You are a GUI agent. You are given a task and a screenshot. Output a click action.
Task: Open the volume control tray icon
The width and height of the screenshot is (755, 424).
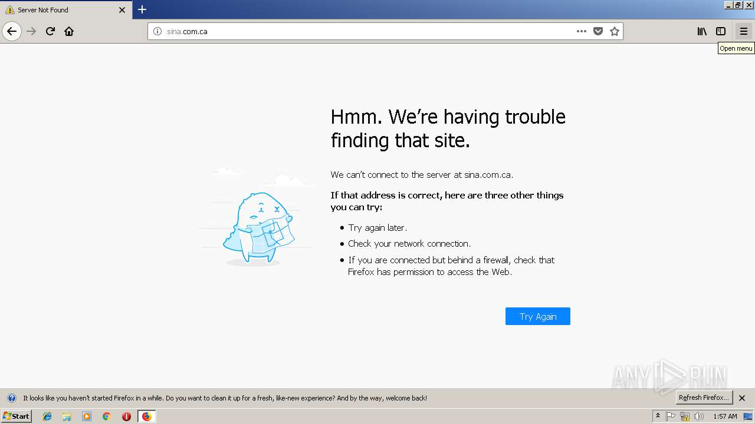[699, 416]
